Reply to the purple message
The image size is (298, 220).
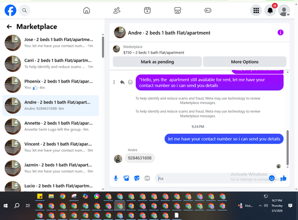coord(122,82)
